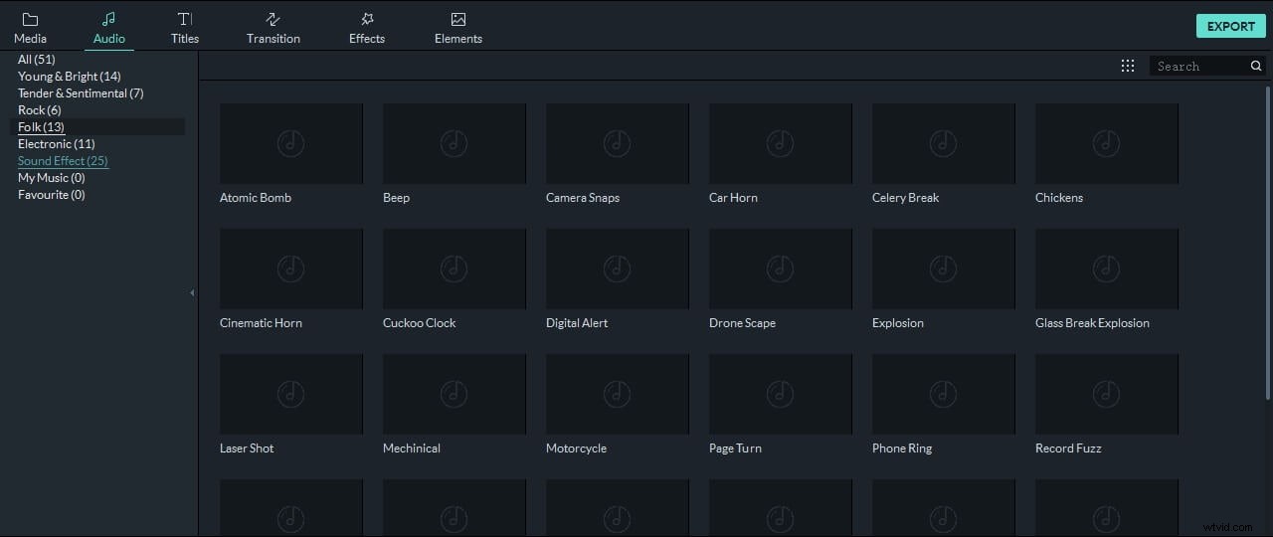Open the Transition tab
The height and width of the screenshot is (537, 1273).
click(x=273, y=28)
